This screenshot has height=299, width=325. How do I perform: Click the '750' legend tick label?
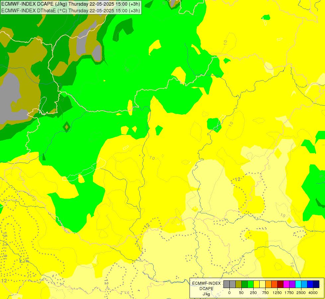265,293
